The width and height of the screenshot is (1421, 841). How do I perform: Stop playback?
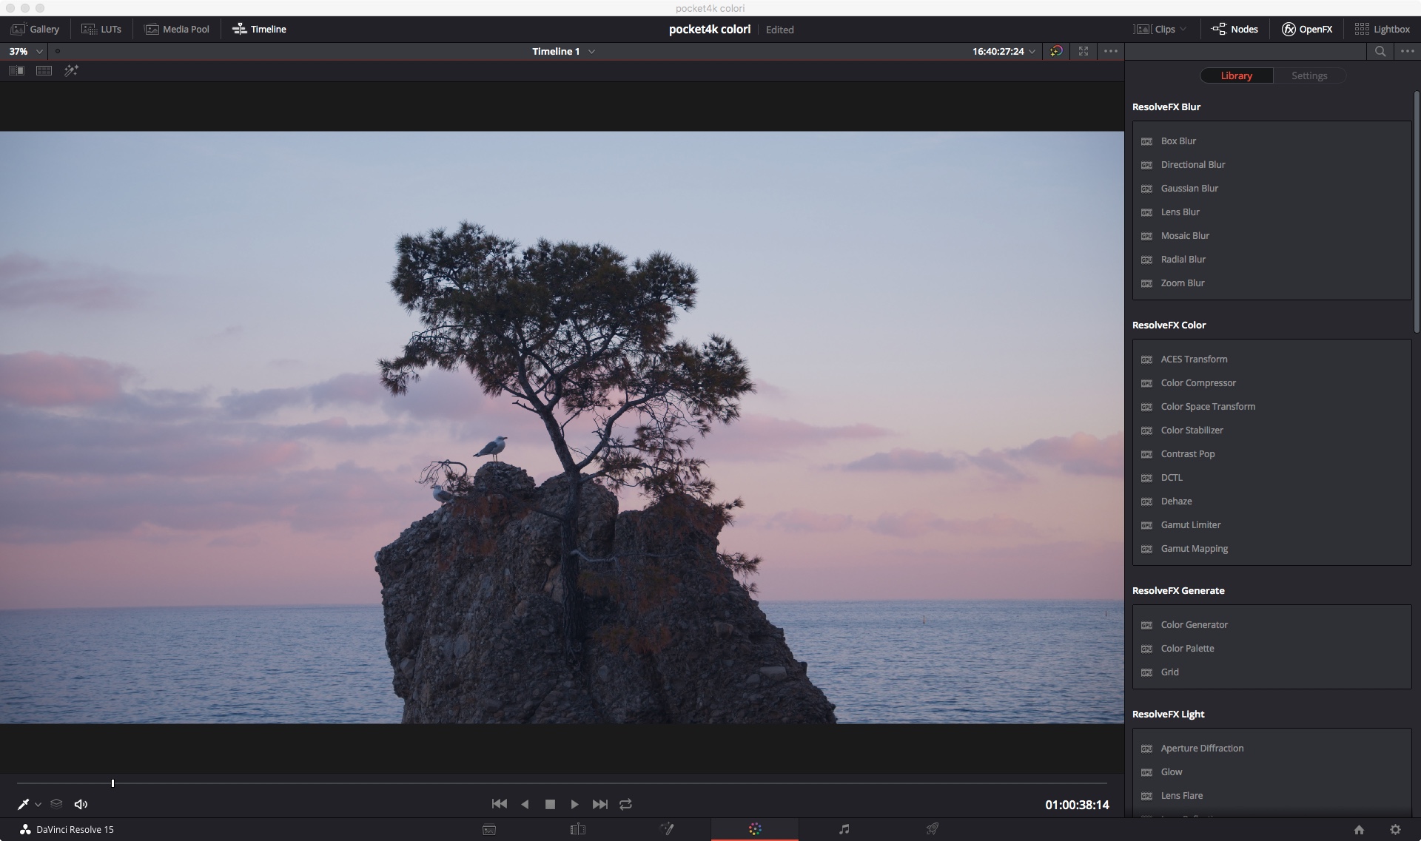[x=550, y=804]
